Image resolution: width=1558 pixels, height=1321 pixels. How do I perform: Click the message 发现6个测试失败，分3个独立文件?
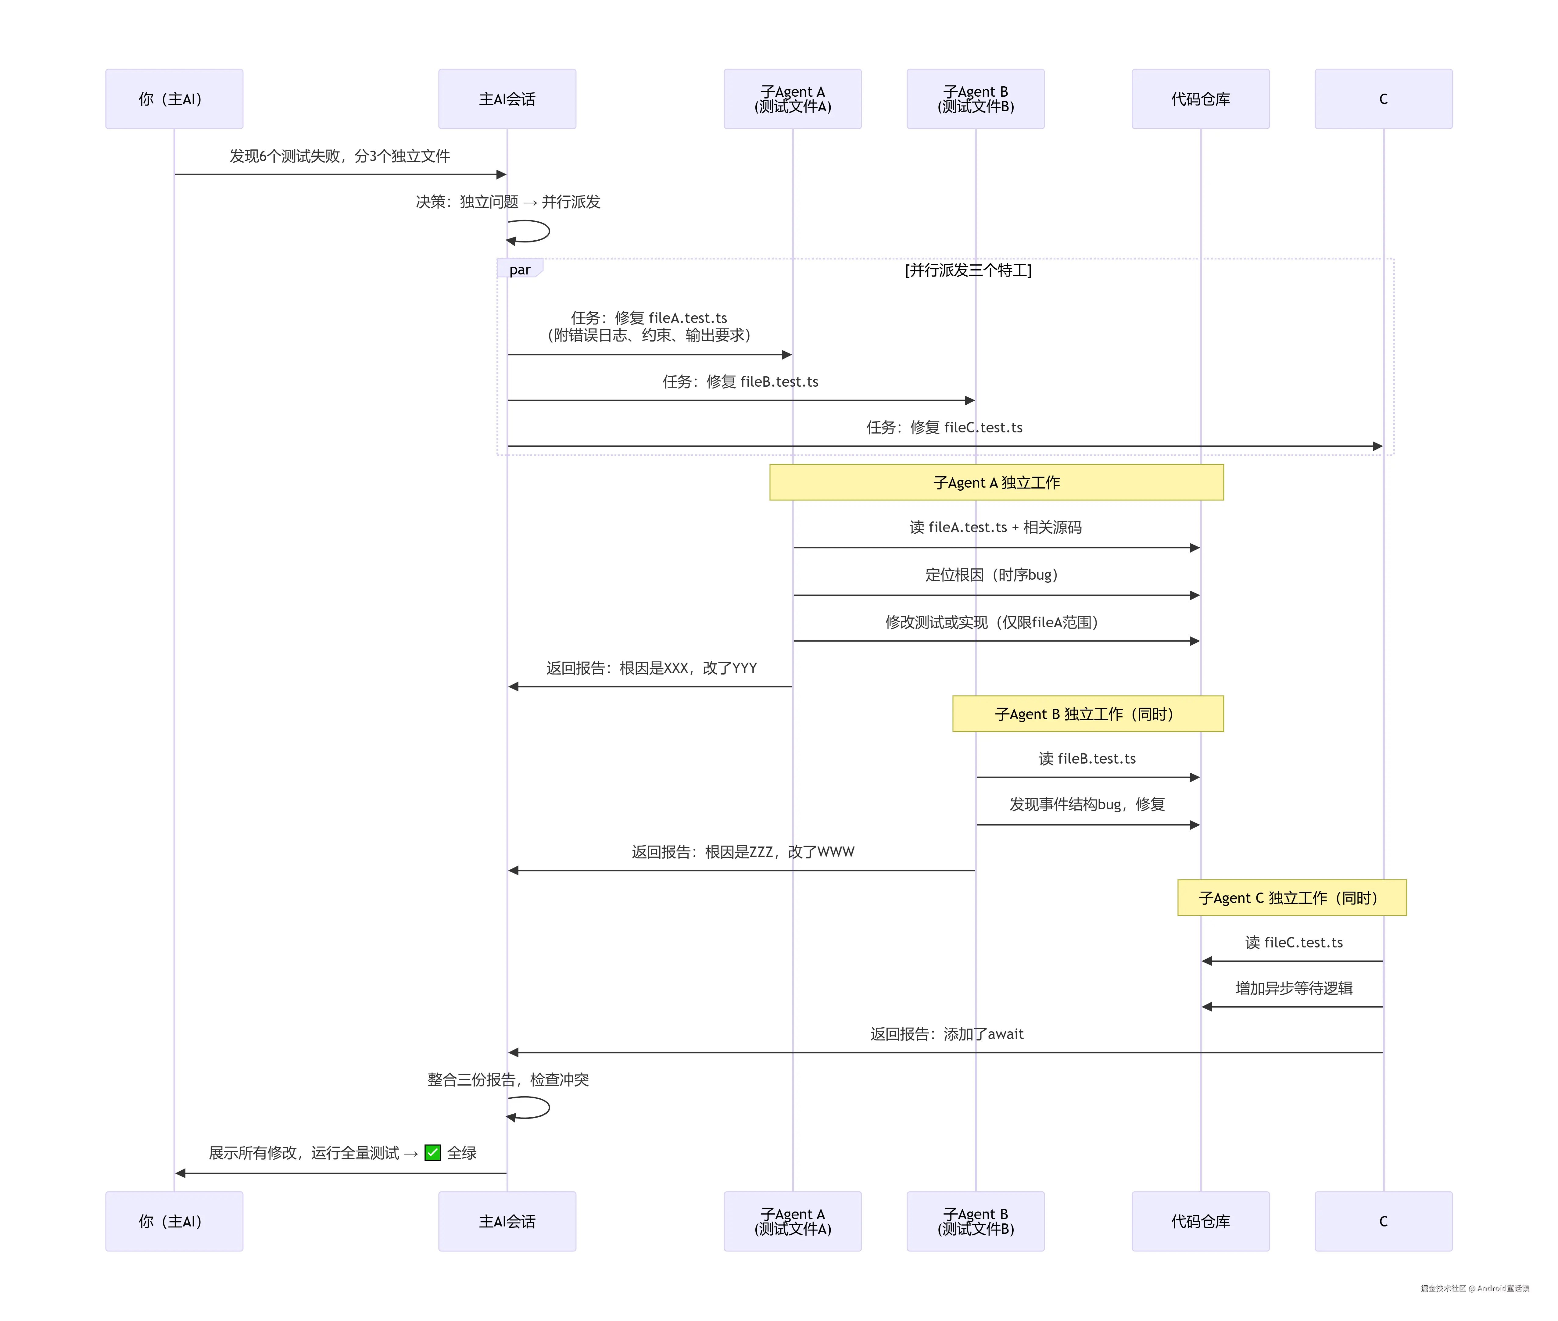point(339,156)
